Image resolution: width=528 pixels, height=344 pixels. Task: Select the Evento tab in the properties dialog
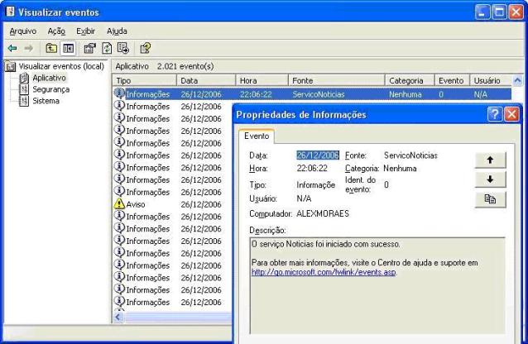coord(257,136)
